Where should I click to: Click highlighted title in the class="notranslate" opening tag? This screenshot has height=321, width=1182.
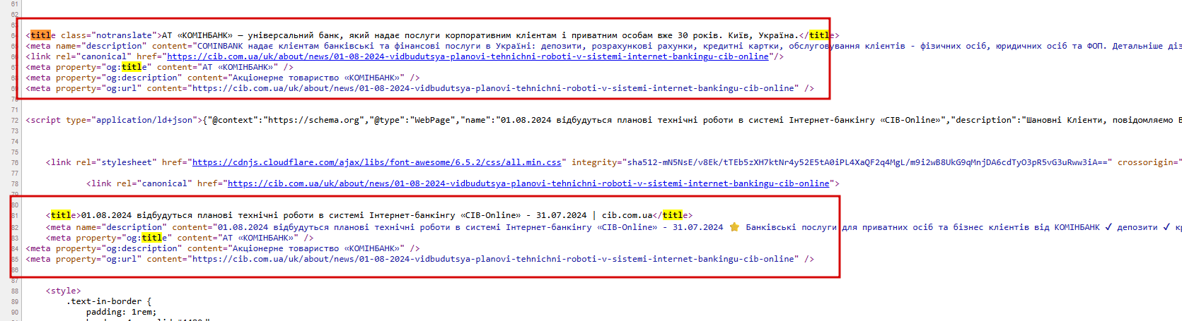[x=41, y=35]
